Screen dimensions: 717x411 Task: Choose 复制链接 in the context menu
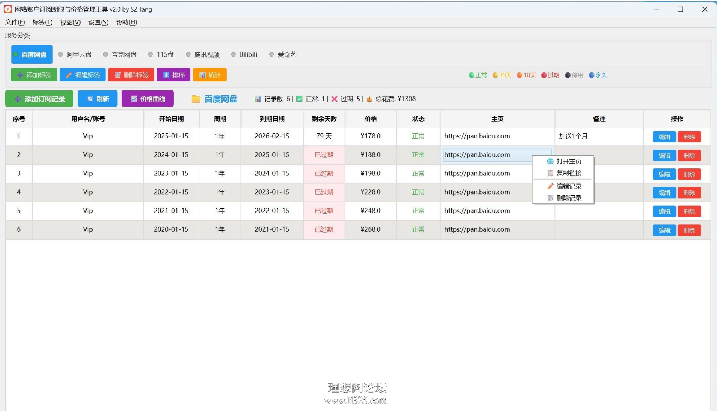tap(563, 173)
